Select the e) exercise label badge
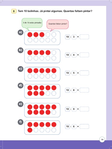 [x=20, y=104]
